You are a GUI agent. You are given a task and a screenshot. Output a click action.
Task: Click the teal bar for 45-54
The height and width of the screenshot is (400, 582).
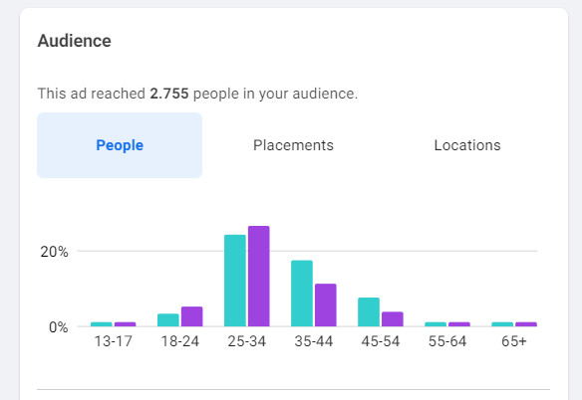click(x=369, y=311)
